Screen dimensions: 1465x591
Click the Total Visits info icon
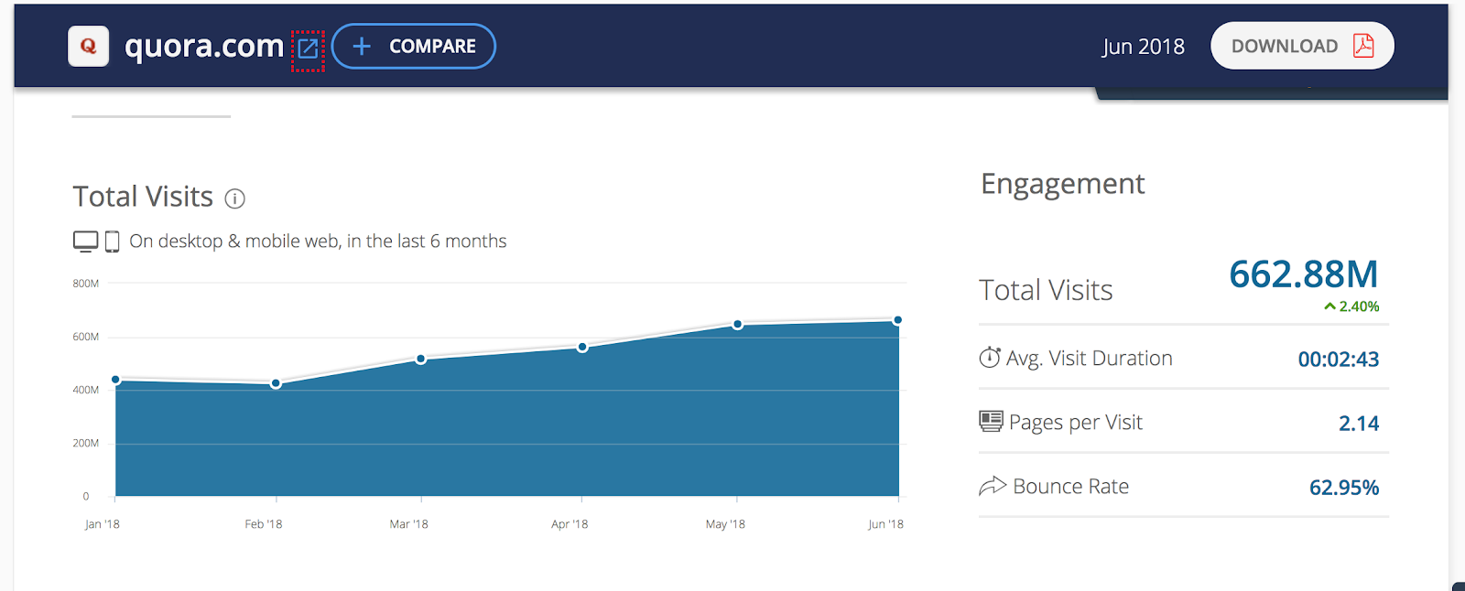tap(235, 199)
